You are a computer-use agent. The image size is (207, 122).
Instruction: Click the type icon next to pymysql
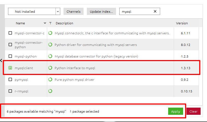point(50,79)
